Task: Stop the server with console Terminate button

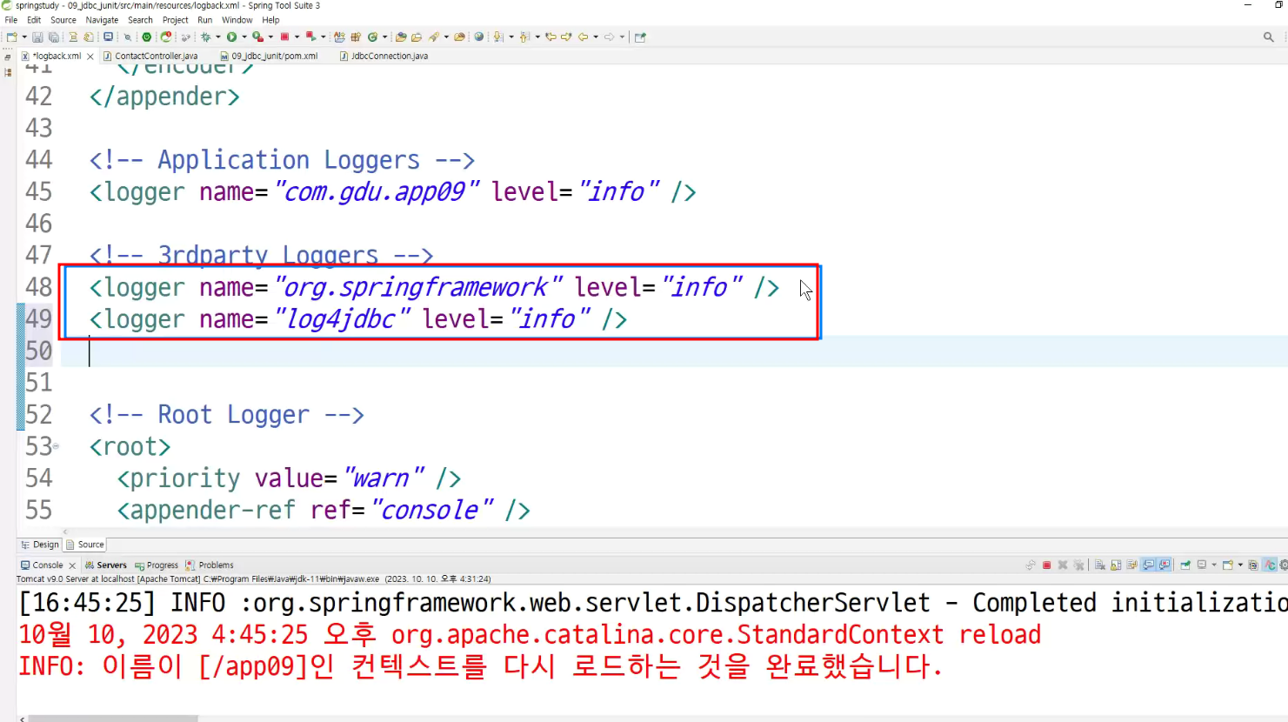Action: click(x=1047, y=565)
